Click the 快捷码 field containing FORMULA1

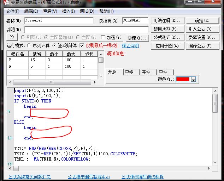(135, 20)
